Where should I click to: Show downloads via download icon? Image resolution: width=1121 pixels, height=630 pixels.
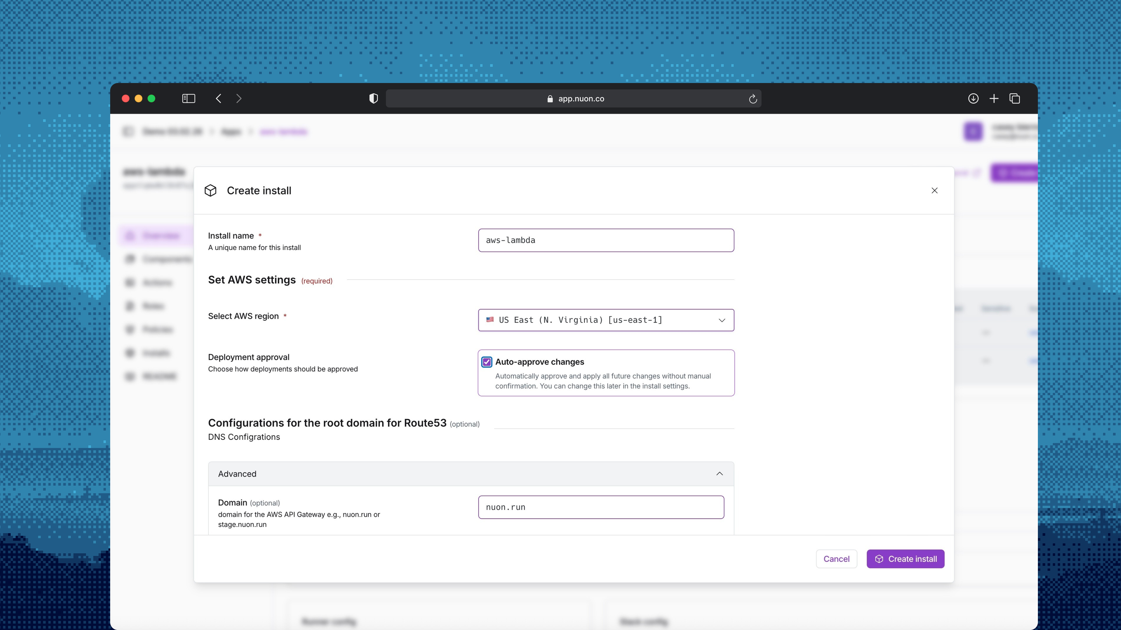(x=973, y=99)
